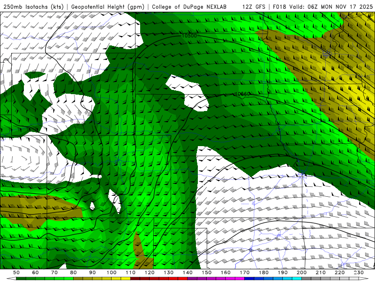This screenshot has width=375, height=281.
Task: Click the 110 knot legend label
Action: 131,273
